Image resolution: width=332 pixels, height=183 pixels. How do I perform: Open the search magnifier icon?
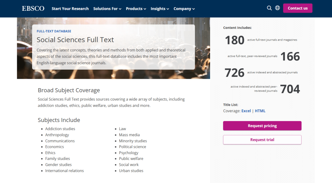[269, 8]
